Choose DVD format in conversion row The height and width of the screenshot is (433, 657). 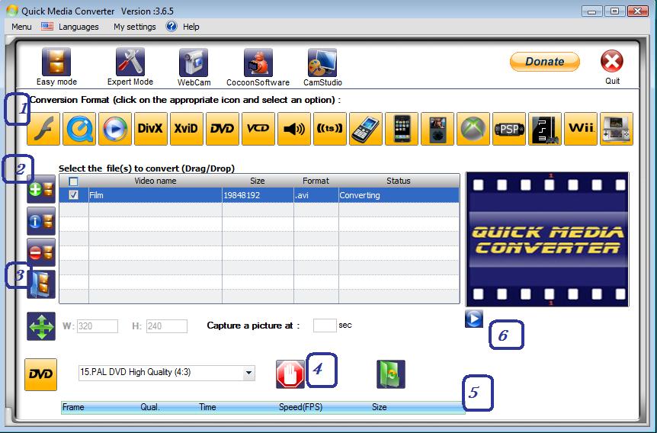tap(223, 129)
